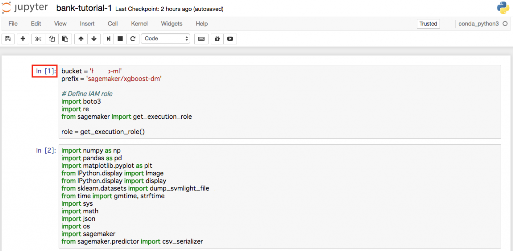Open the File menu

(x=13, y=24)
